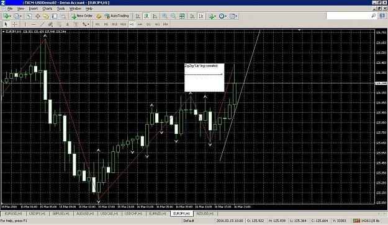The image size is (388, 225).
Task: Expand the Indicators dropdown arrow
Action: (215, 16)
